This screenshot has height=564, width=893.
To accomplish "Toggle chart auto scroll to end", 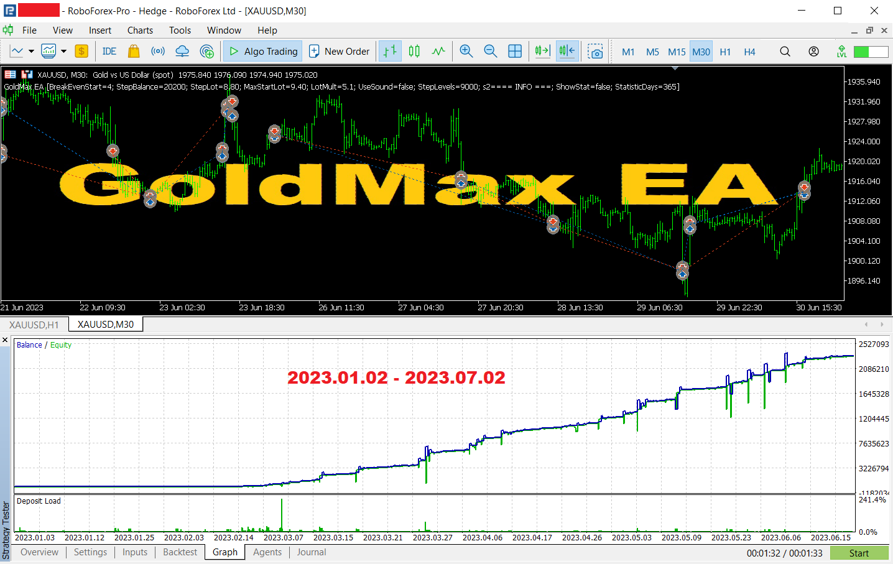I will pyautogui.click(x=542, y=52).
